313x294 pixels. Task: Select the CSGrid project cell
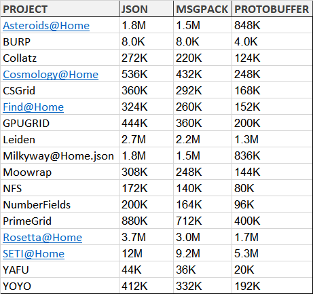pos(60,90)
